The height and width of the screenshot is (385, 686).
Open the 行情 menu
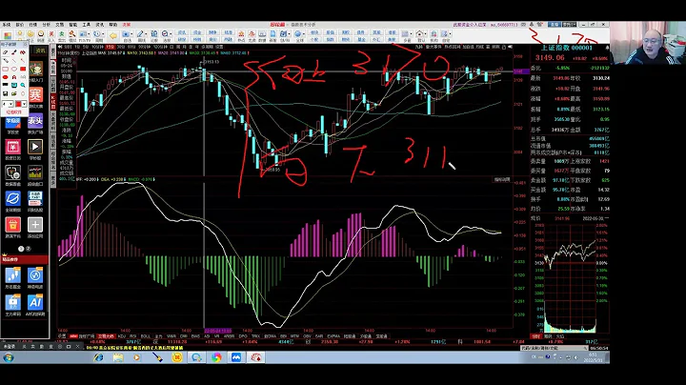tap(32, 25)
